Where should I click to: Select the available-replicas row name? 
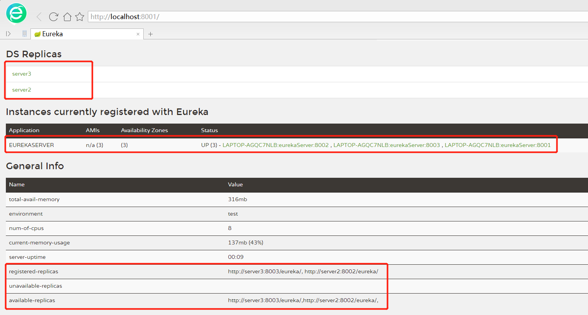[x=32, y=301]
